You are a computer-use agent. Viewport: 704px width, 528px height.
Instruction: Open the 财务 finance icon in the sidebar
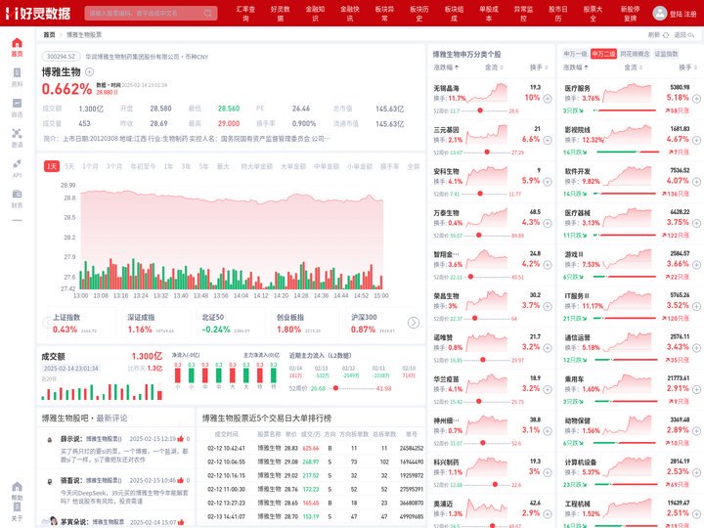17,198
